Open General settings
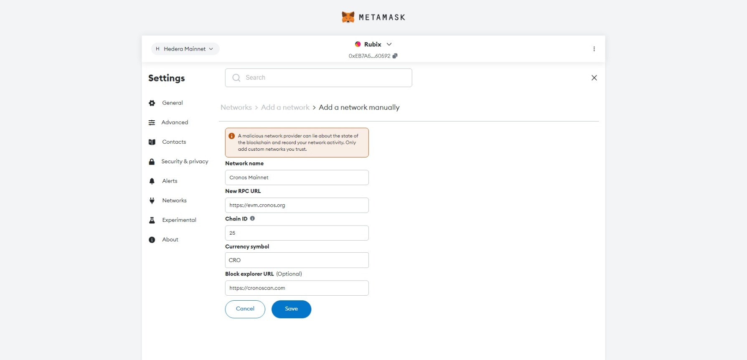The image size is (747, 360). click(x=173, y=103)
